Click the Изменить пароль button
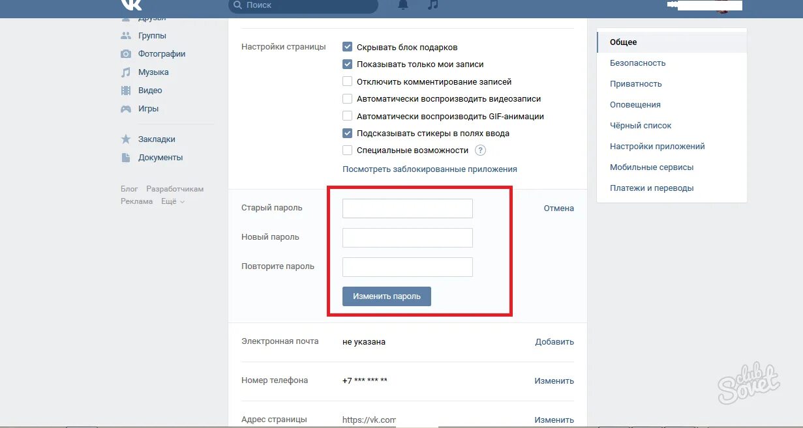Viewport: 803px width, 428px height. [387, 296]
